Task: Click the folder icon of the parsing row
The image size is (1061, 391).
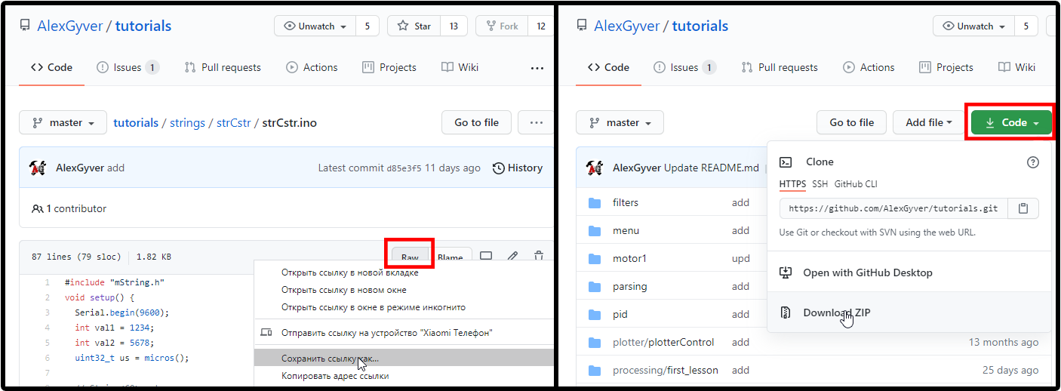Action: pyautogui.click(x=595, y=286)
